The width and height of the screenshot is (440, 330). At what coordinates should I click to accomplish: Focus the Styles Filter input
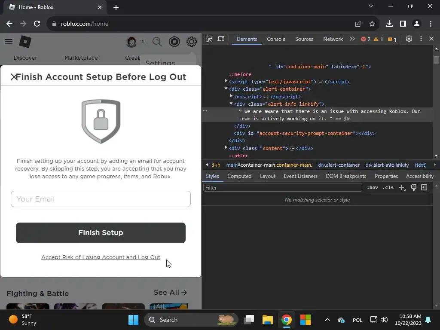[283, 188]
